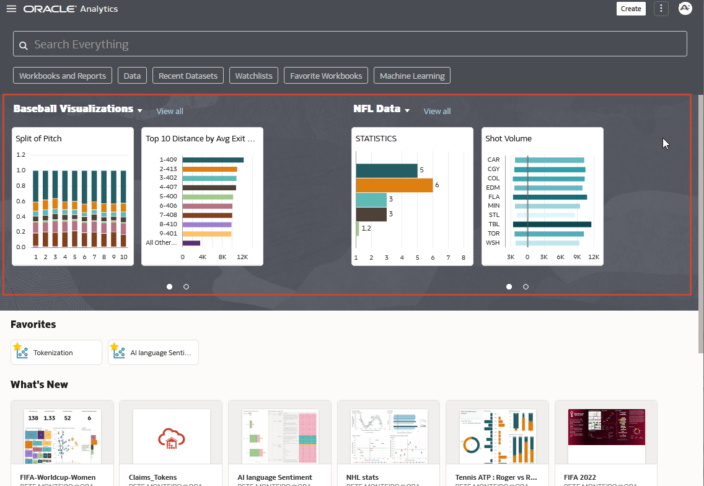Click the FIFA-Worldcup-Women title text
This screenshot has width=704, height=486.
click(x=58, y=477)
